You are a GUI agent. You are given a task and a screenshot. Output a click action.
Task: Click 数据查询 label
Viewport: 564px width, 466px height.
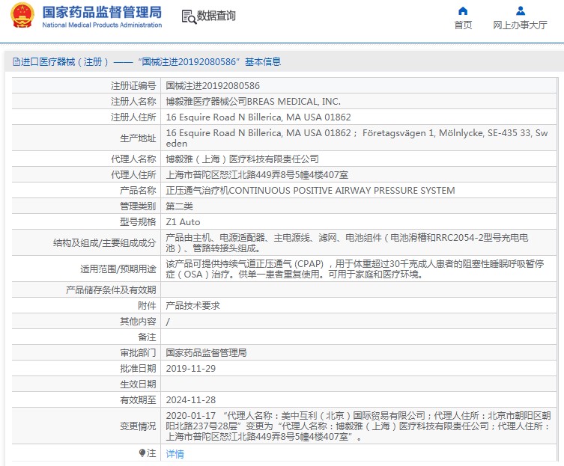pyautogui.click(x=216, y=16)
